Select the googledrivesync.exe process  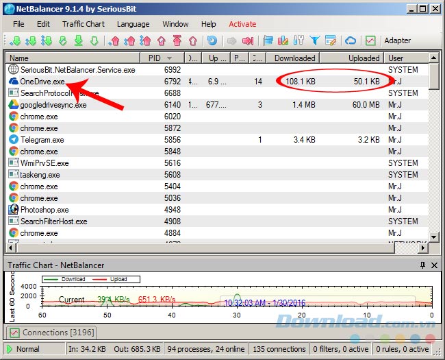coord(217,105)
